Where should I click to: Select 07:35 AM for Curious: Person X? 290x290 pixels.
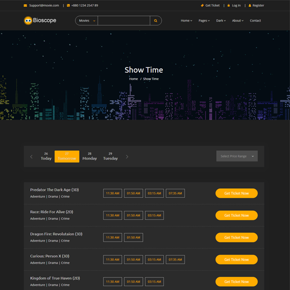175,259
